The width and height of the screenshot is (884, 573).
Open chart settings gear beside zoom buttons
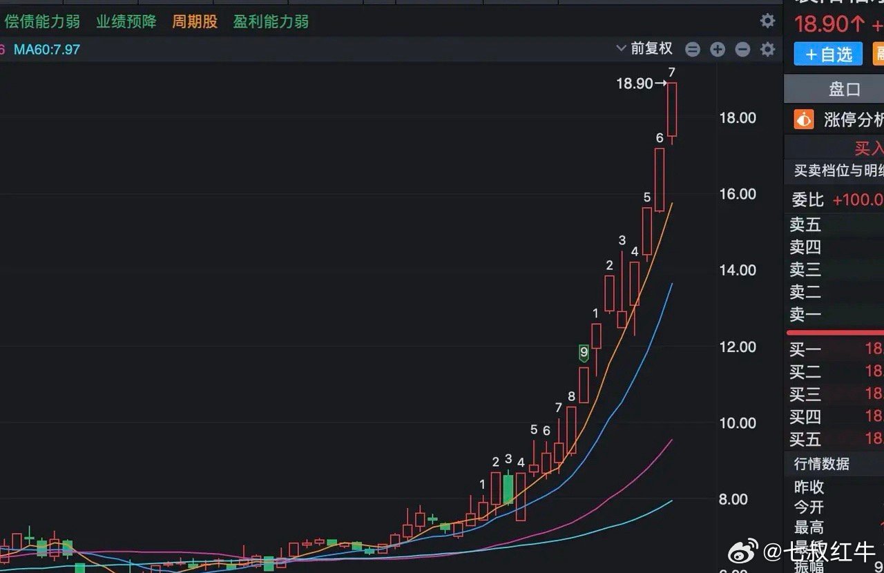tap(767, 49)
